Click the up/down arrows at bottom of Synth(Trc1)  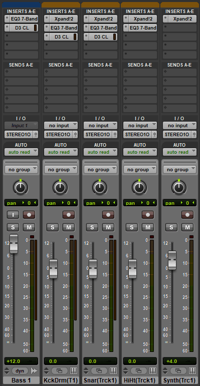click(165, 370)
